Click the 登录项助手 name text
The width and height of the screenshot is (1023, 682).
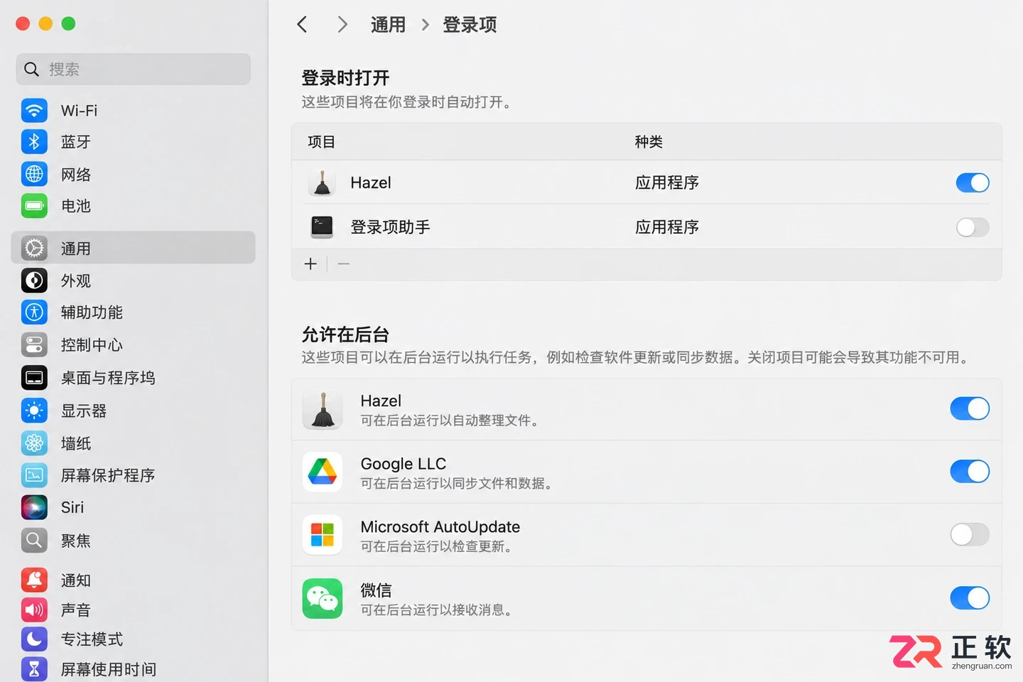[390, 227]
